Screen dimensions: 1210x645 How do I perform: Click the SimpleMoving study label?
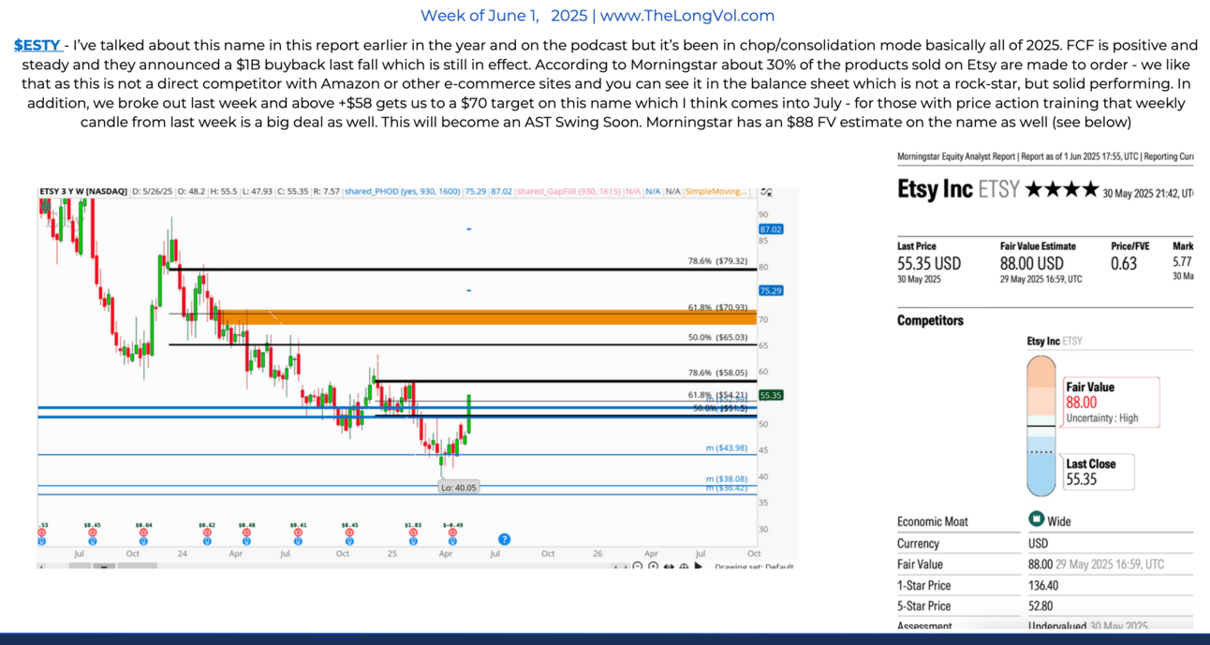716,191
